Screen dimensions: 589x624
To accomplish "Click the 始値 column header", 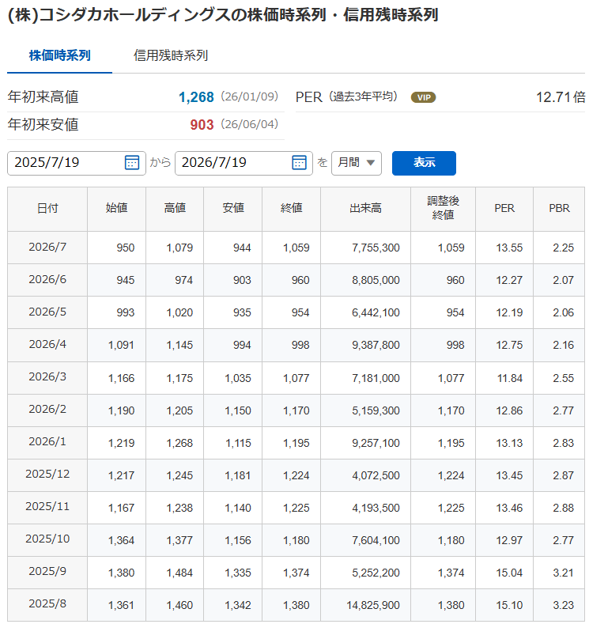I will (x=116, y=209).
